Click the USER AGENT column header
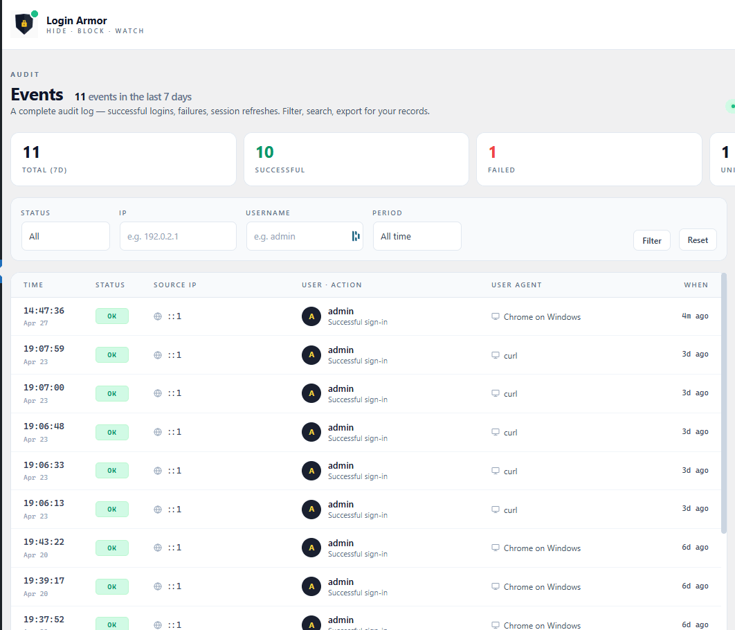Screen dimensions: 735x630 [515, 285]
